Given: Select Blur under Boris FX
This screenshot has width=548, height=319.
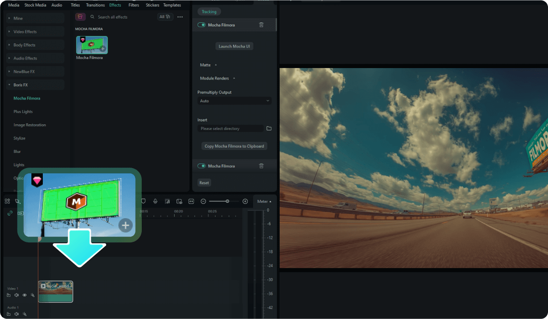Looking at the screenshot, I should pos(17,151).
